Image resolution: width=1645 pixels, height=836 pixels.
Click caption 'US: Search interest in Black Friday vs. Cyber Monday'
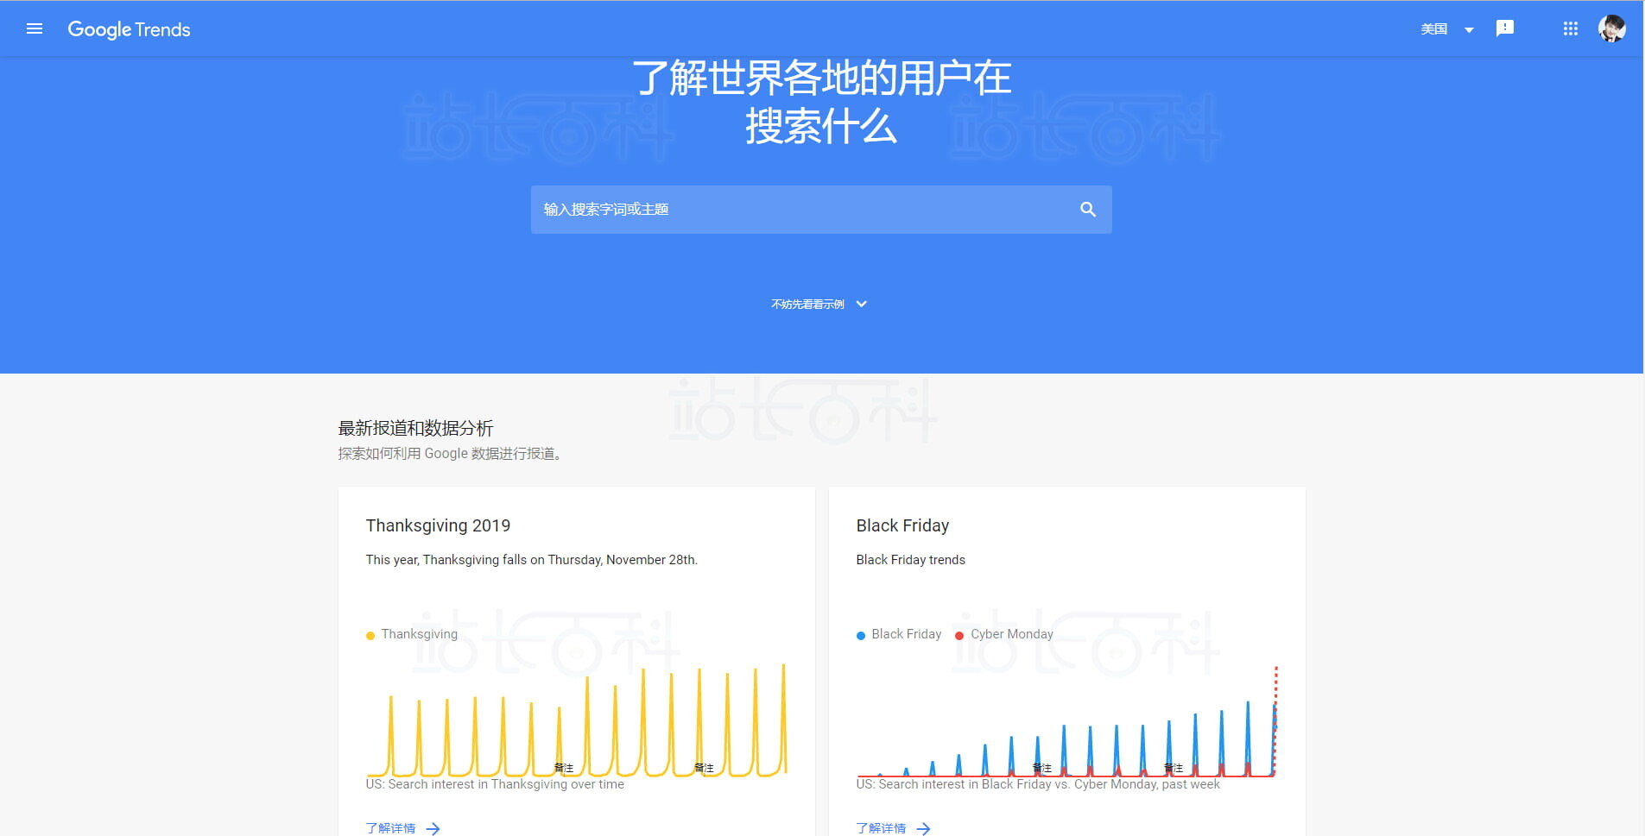[x=1007, y=784]
